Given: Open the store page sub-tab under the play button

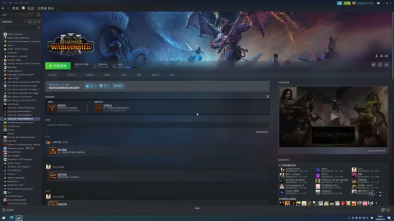Looking at the screenshot, I should (53, 75).
